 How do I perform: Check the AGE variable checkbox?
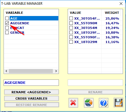pos(7,18)
